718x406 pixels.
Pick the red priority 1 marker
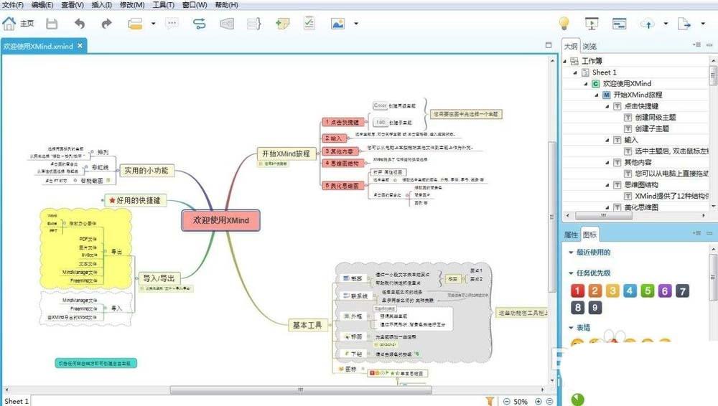click(577, 291)
